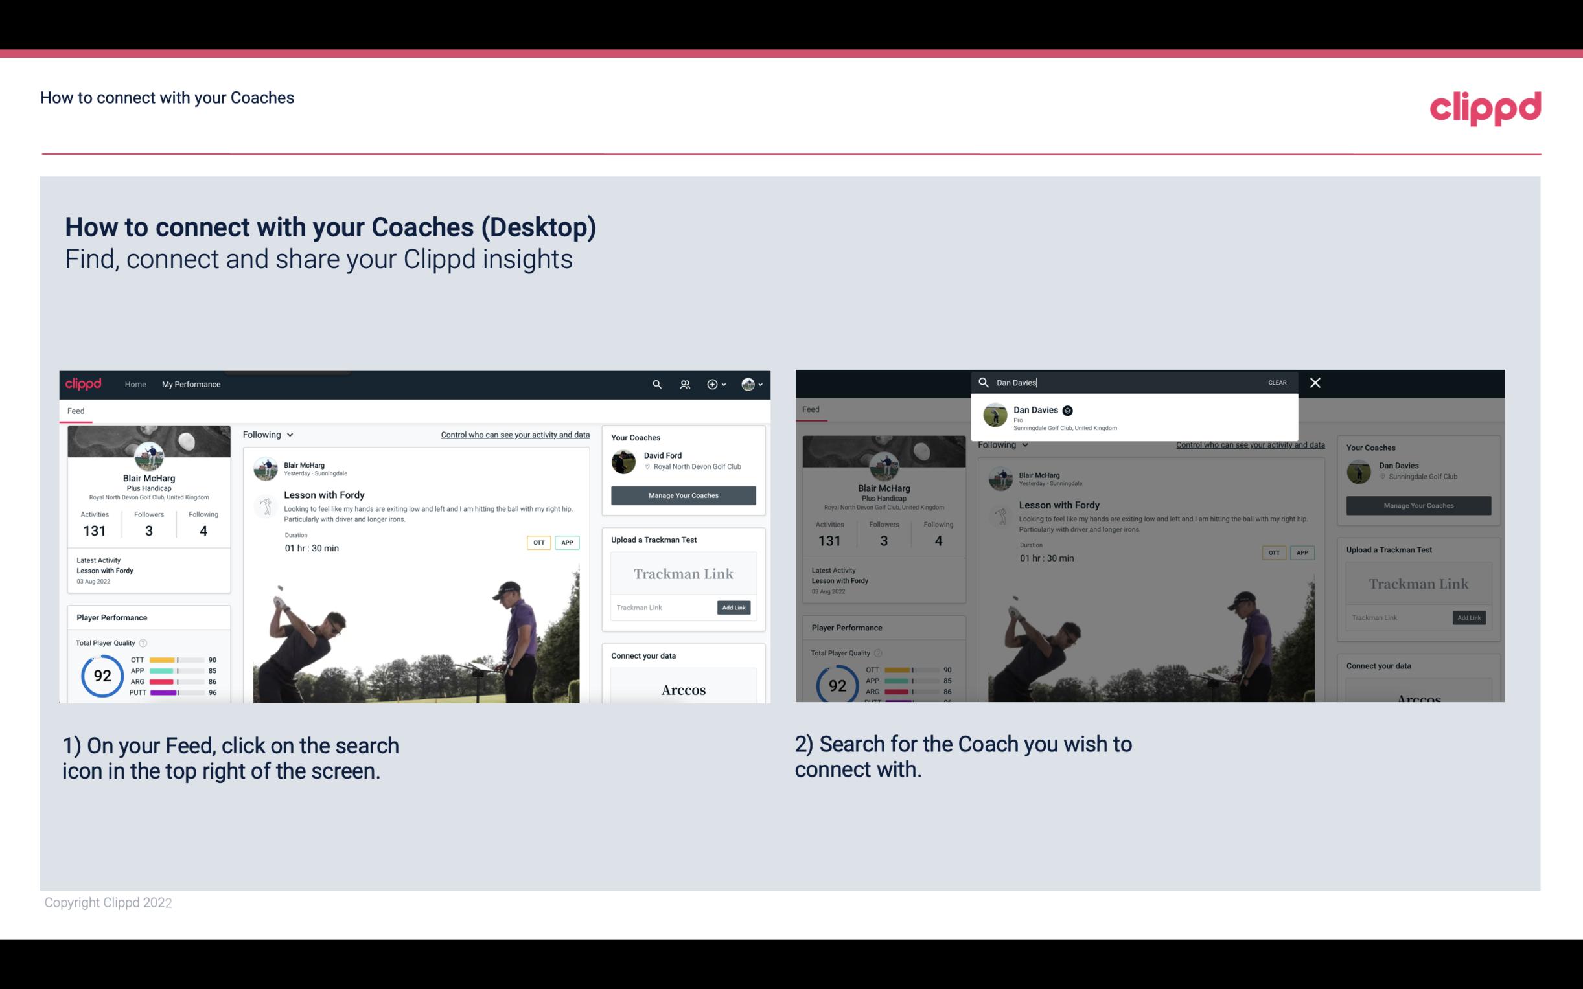This screenshot has width=1583, height=989.
Task: Click the Add Link button for Trackman
Action: click(734, 608)
